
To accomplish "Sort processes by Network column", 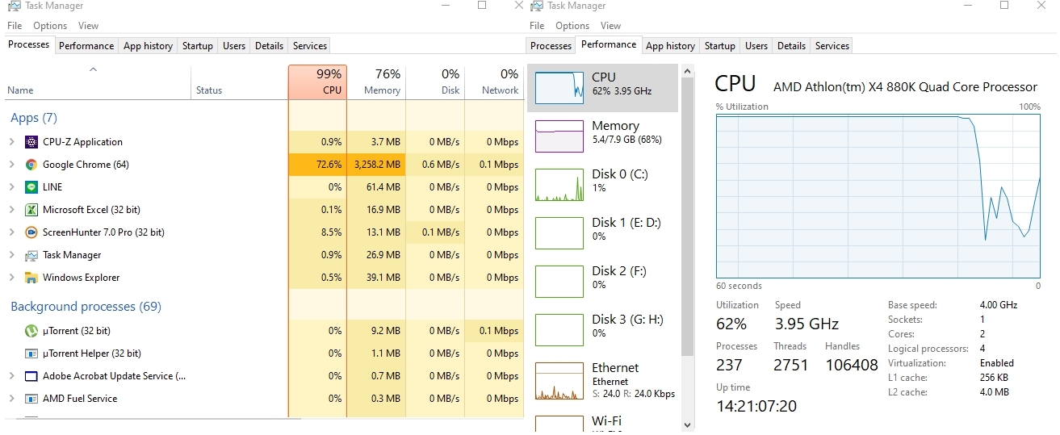I will point(494,82).
